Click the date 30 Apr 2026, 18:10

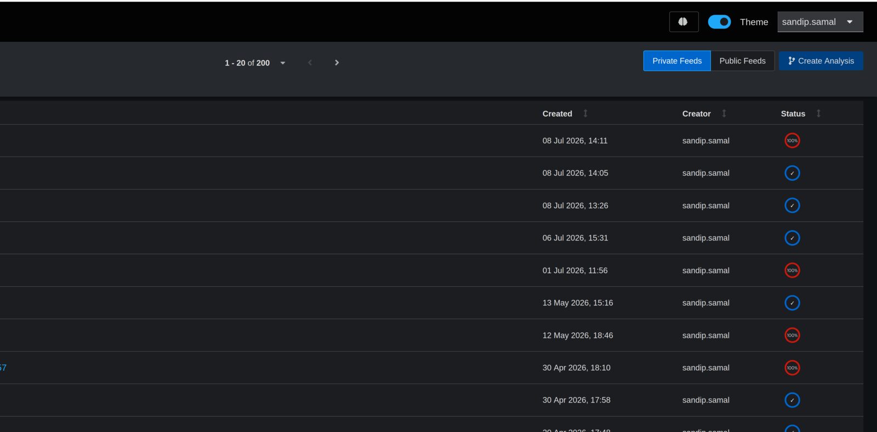click(577, 368)
